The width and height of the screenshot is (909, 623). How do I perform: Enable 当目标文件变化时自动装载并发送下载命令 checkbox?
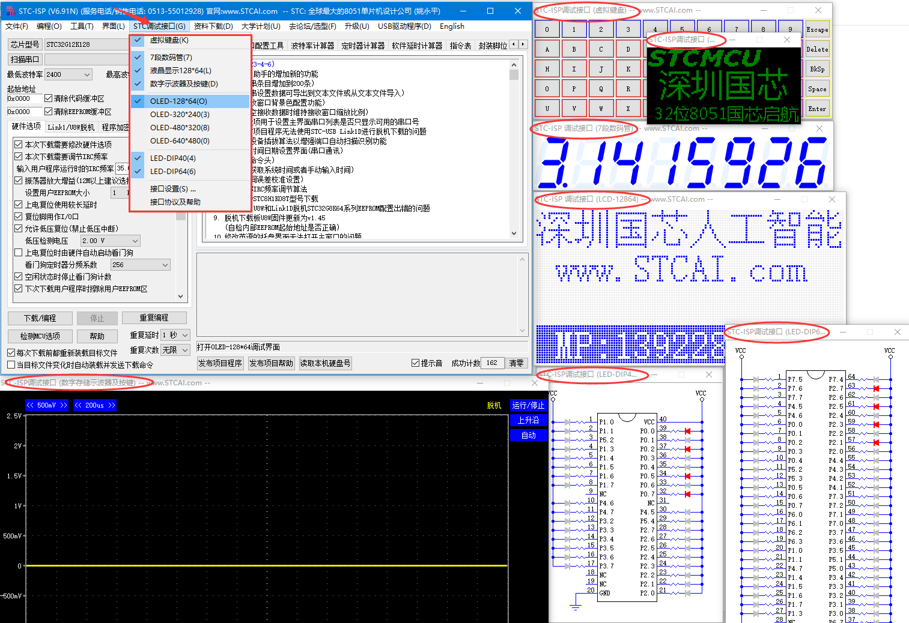tap(11, 365)
